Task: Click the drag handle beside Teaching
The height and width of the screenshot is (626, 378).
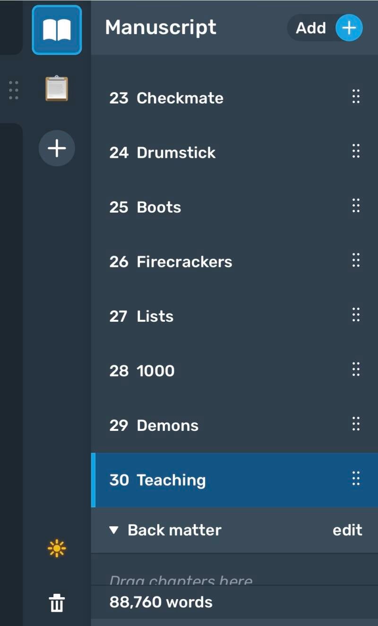Action: point(356,479)
